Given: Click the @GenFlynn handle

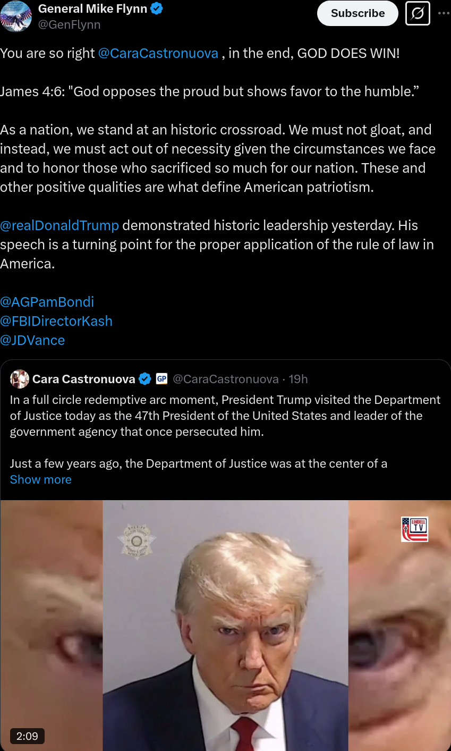Looking at the screenshot, I should pyautogui.click(x=69, y=24).
